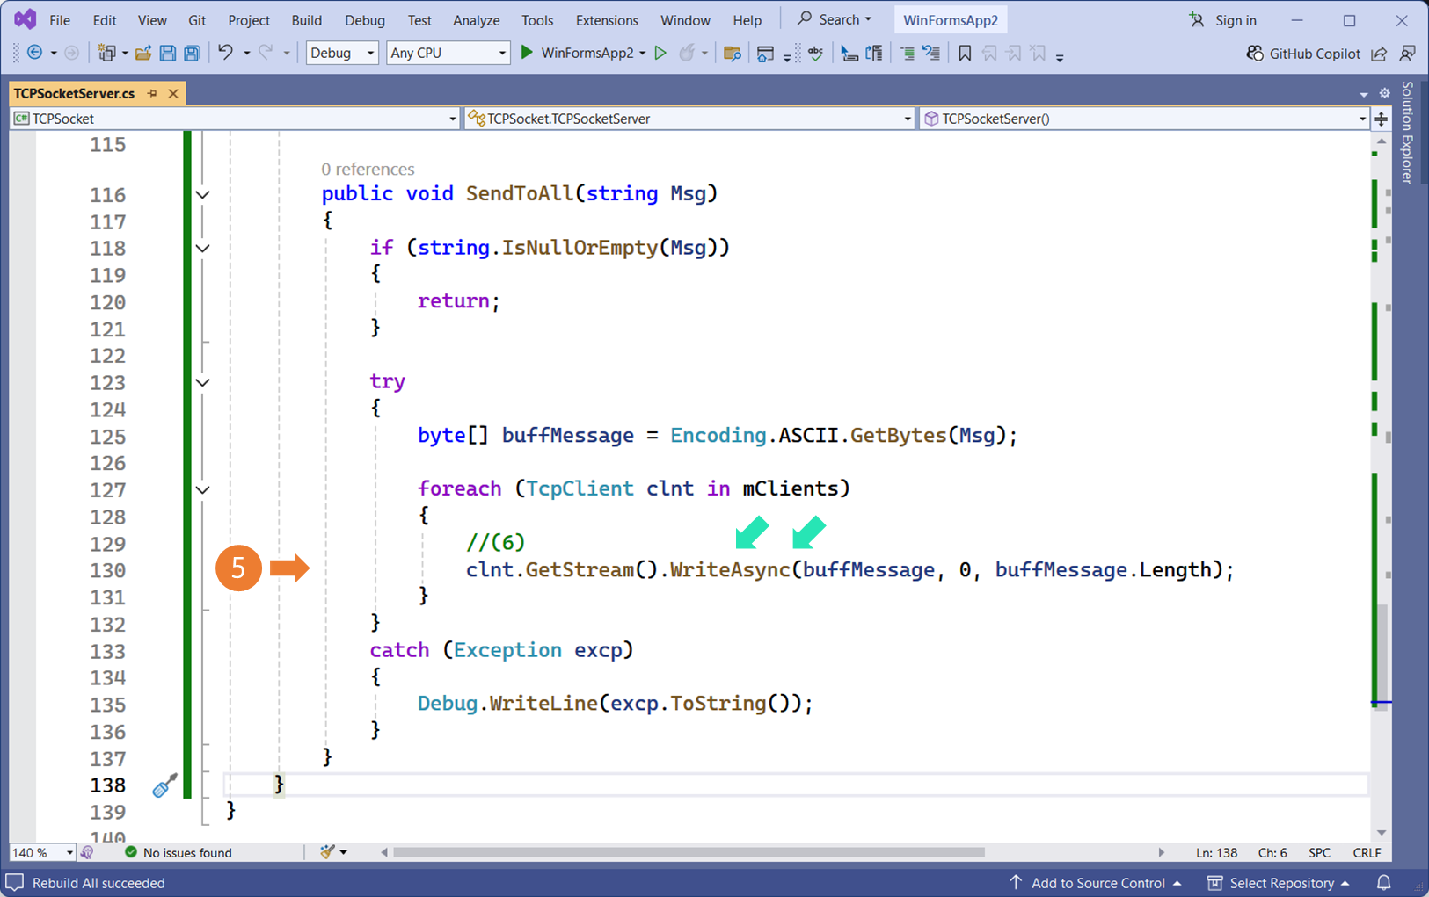Select the TCPSocketServer.cs document tab
Screen dimensions: 1429x897
coord(74,93)
